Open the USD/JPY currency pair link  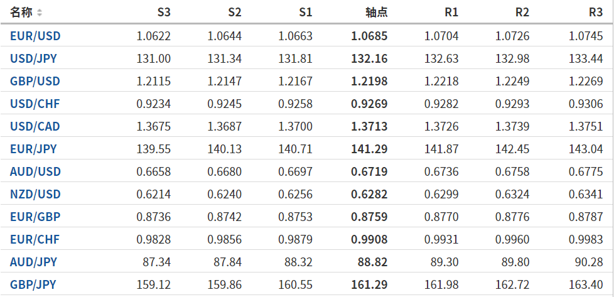coord(35,58)
